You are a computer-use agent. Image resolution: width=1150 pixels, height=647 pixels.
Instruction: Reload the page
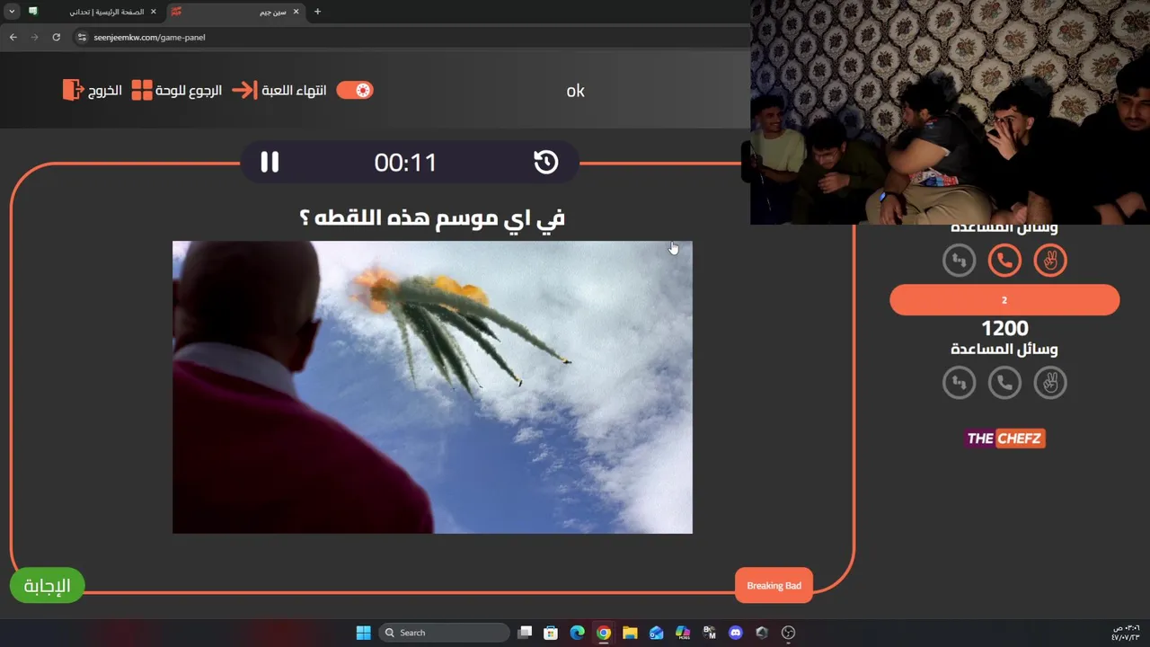56,37
